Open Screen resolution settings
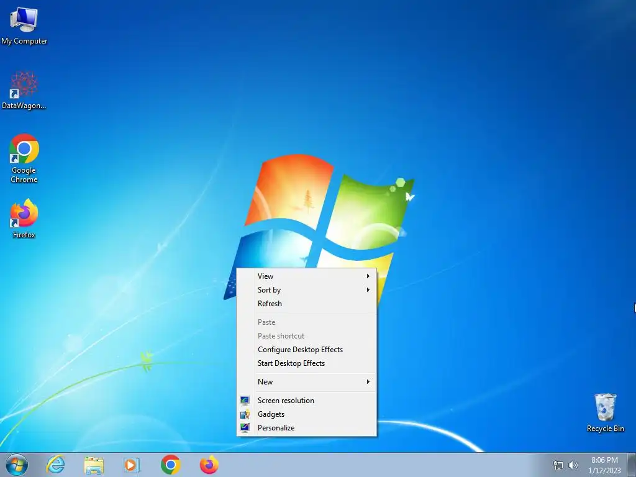This screenshot has width=636, height=477. pyautogui.click(x=307, y=401)
